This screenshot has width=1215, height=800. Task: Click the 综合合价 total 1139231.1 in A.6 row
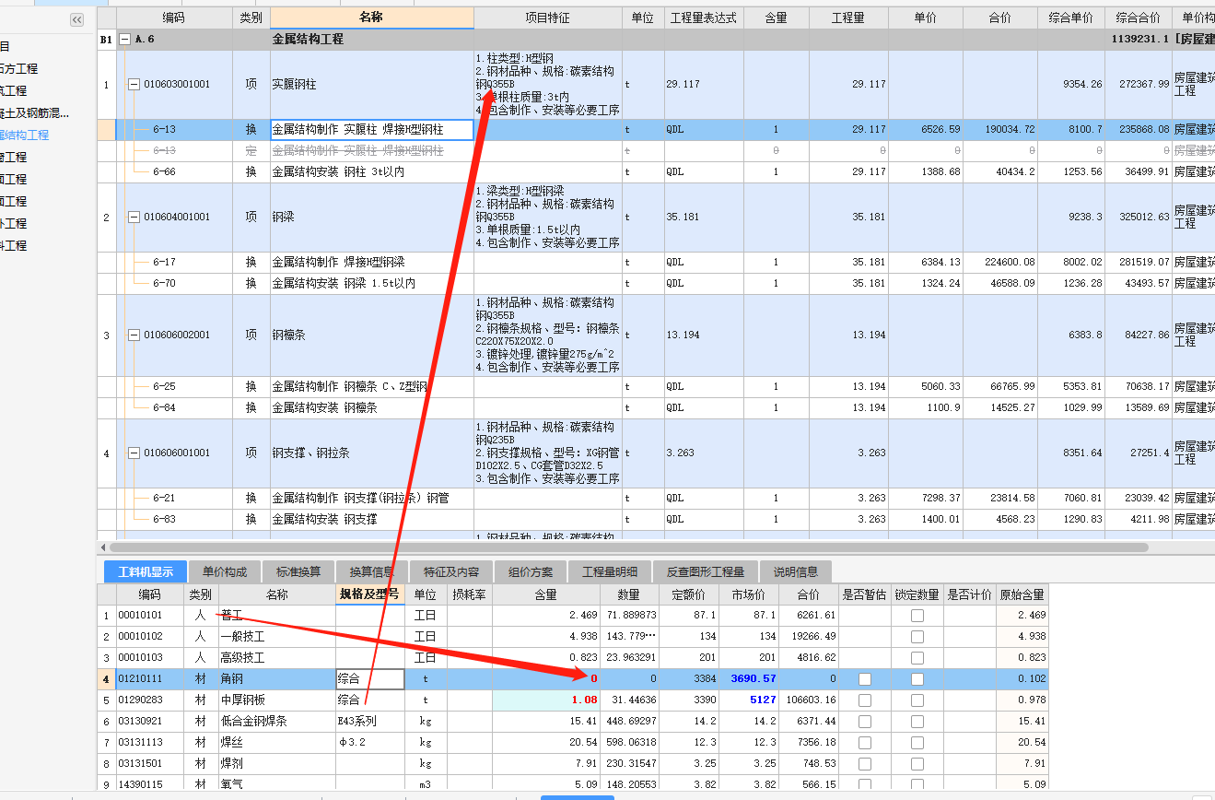pyautogui.click(x=1139, y=40)
